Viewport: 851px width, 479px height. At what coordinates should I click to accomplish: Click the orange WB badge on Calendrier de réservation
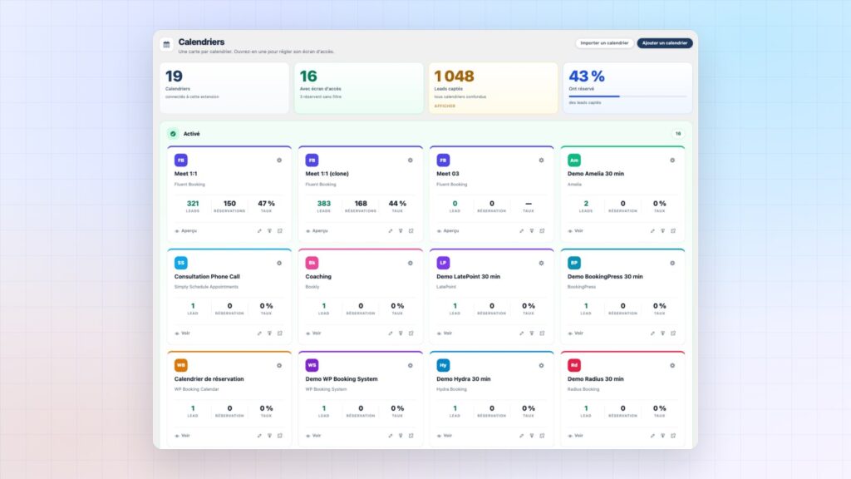click(180, 365)
